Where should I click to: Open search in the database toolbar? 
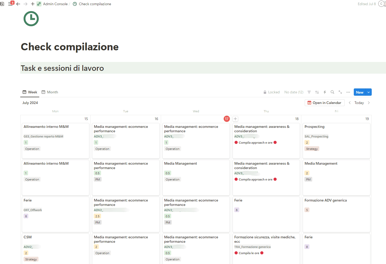pyautogui.click(x=332, y=92)
